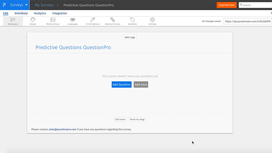Switch to the Distribute tab
Screen dimensions: 272x153
(x=21, y=13)
